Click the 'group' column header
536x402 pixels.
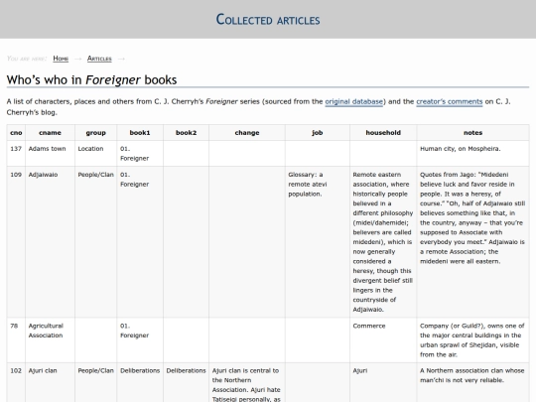click(x=95, y=133)
